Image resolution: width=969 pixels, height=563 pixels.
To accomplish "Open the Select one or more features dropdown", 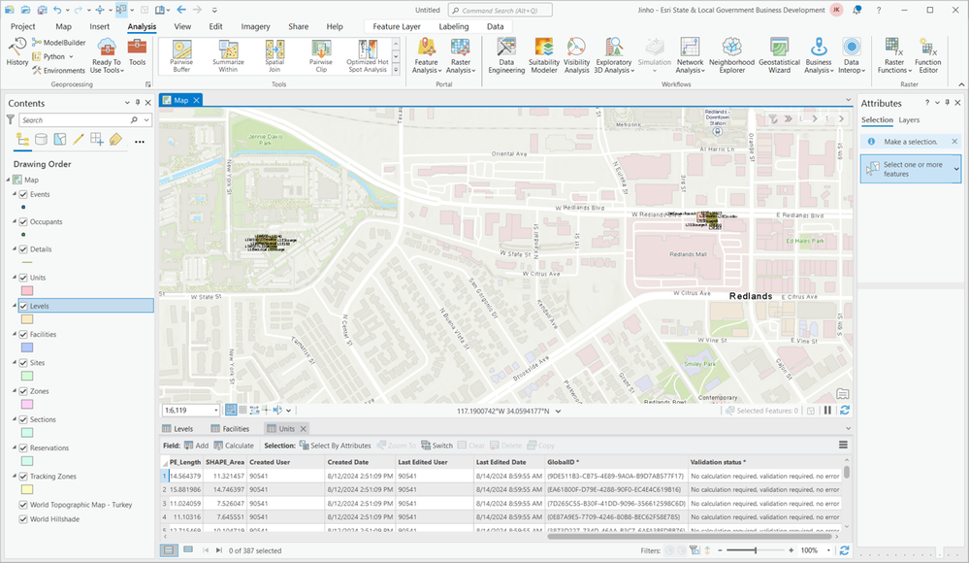I will pyautogui.click(x=956, y=169).
